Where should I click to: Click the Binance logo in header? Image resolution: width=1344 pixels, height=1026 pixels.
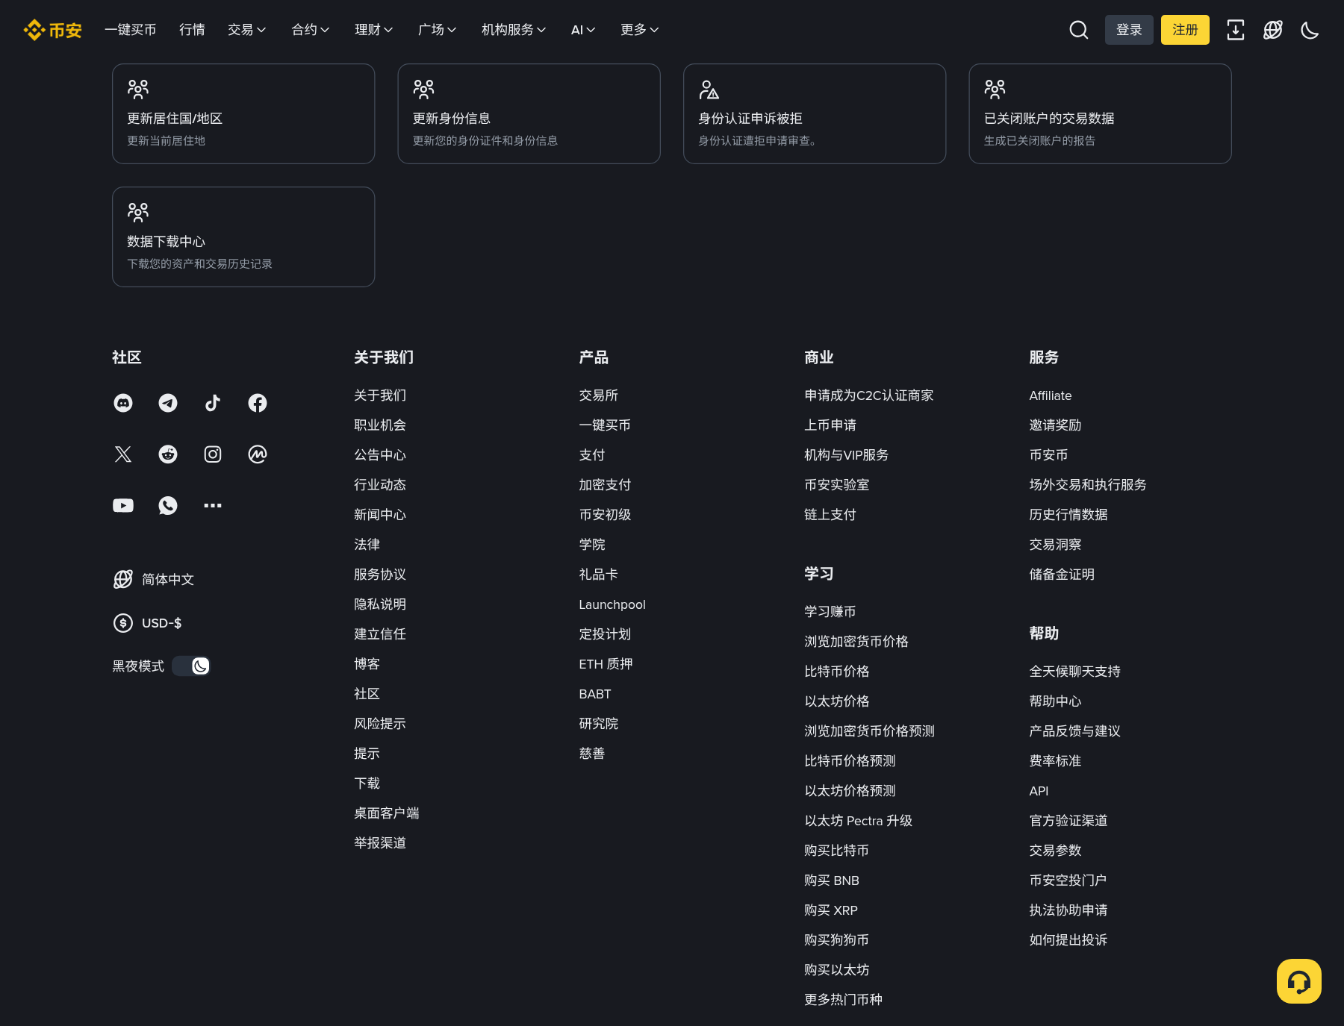click(52, 30)
